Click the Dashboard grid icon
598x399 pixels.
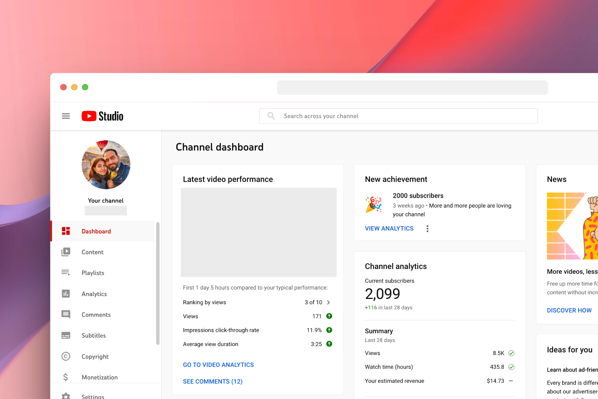pyautogui.click(x=66, y=231)
